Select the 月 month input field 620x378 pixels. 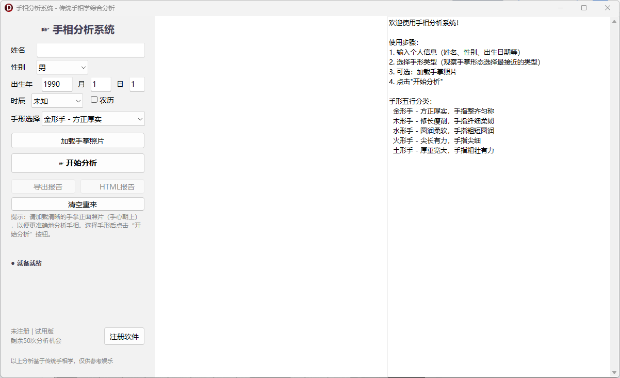pyautogui.click(x=101, y=84)
